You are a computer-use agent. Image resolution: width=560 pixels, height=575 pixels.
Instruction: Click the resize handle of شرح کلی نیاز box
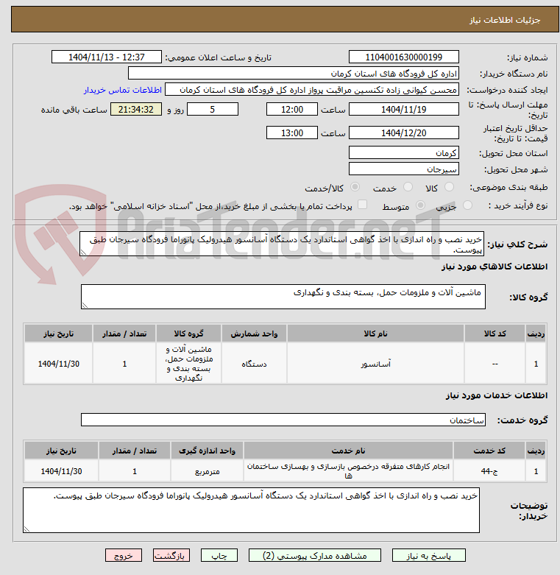pyautogui.click(x=83, y=253)
